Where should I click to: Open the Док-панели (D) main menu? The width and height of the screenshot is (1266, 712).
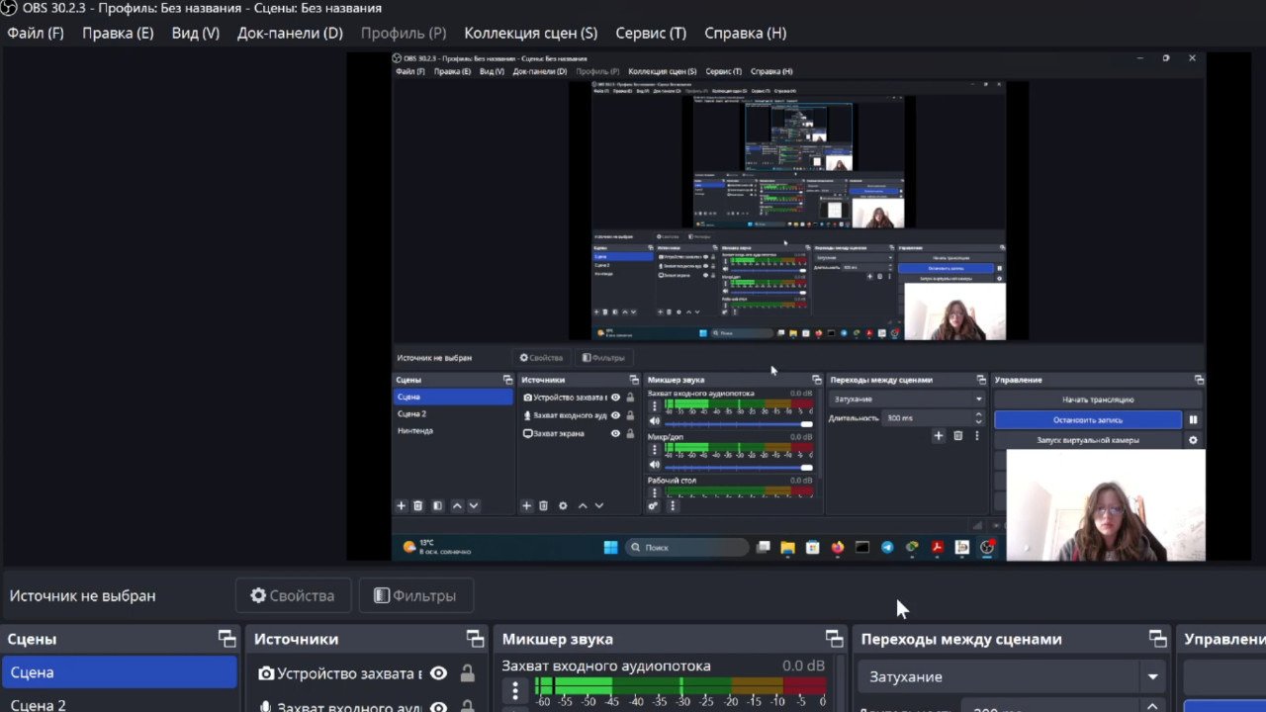click(x=290, y=33)
